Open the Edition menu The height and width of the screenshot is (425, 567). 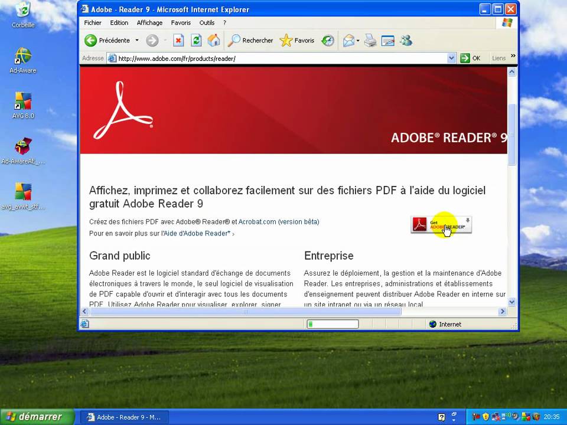click(x=119, y=23)
